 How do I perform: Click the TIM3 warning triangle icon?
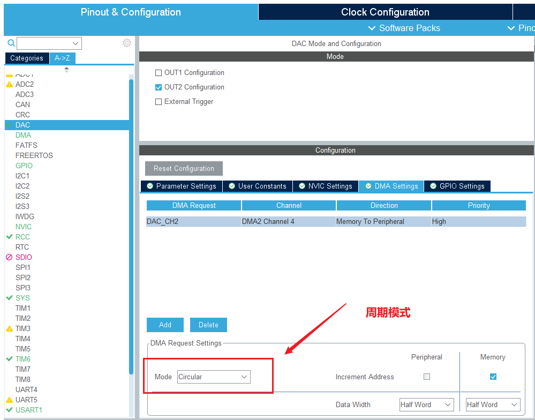pyautogui.click(x=10, y=328)
